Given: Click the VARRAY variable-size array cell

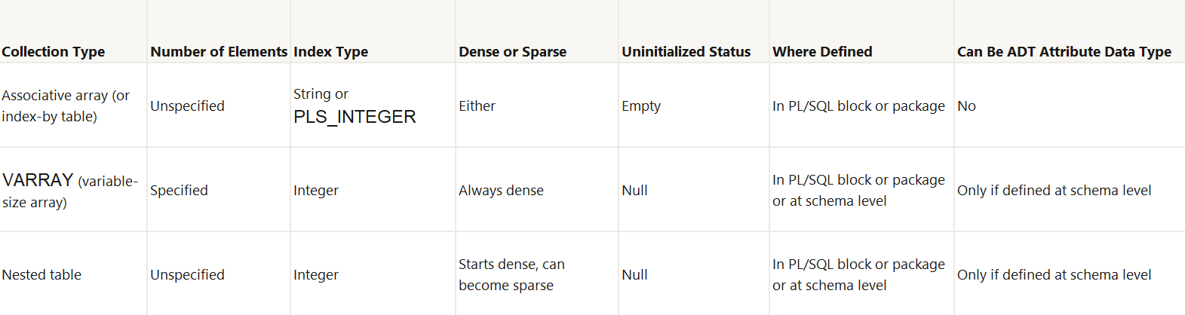Looking at the screenshot, I should (x=70, y=191).
